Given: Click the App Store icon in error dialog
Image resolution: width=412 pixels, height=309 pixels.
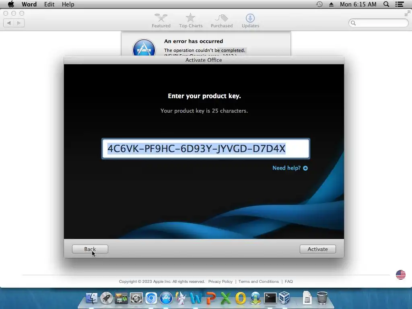Looking at the screenshot, I should (144, 47).
